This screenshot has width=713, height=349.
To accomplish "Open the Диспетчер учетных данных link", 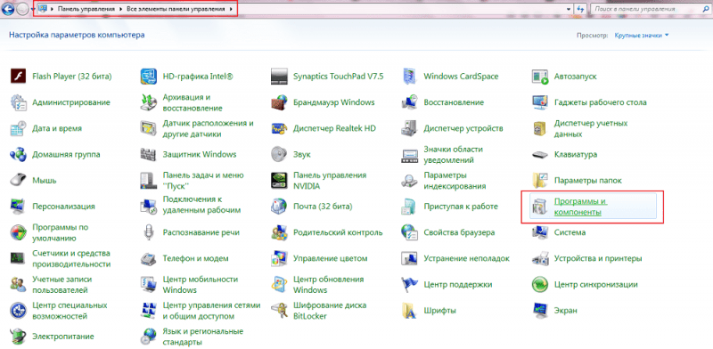I will [x=591, y=128].
